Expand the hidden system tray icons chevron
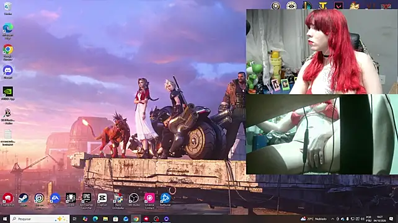This screenshot has width=398, height=223. tap(332, 219)
